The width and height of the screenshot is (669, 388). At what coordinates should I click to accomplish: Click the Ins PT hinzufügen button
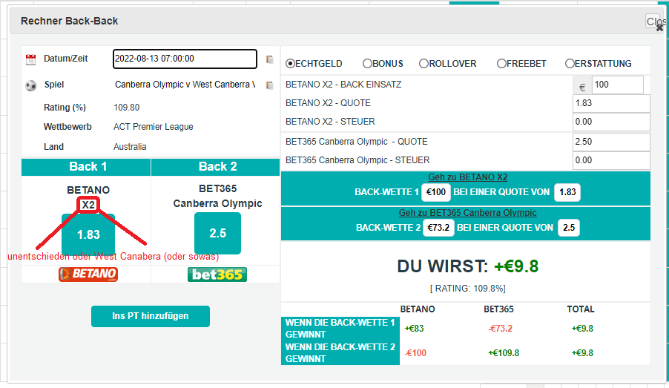[150, 316]
